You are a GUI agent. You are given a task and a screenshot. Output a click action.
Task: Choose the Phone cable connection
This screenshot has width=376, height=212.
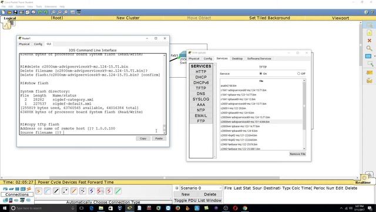pos(83,191)
